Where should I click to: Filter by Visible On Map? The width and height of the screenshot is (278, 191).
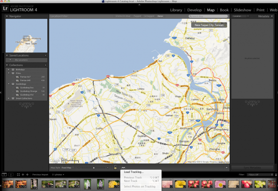pos(122,16)
